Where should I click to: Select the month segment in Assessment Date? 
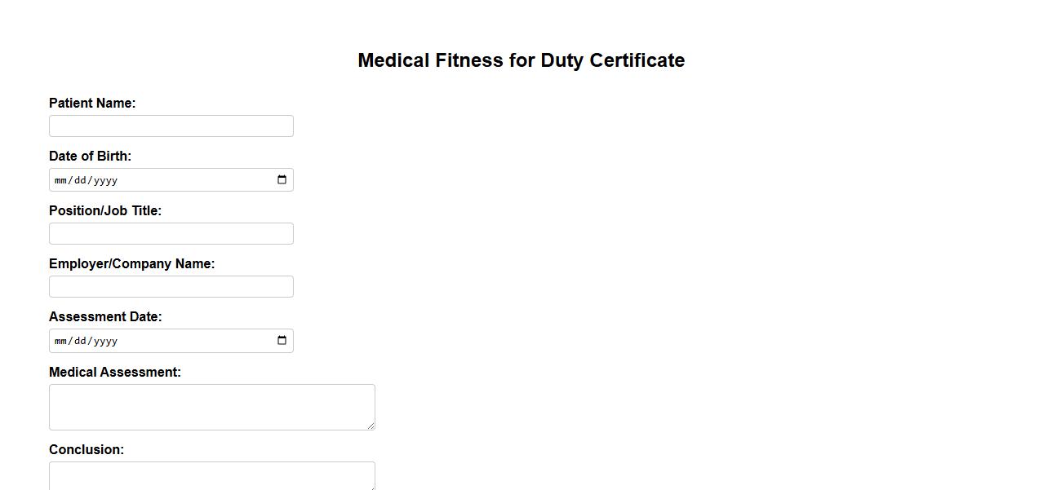[61, 341]
